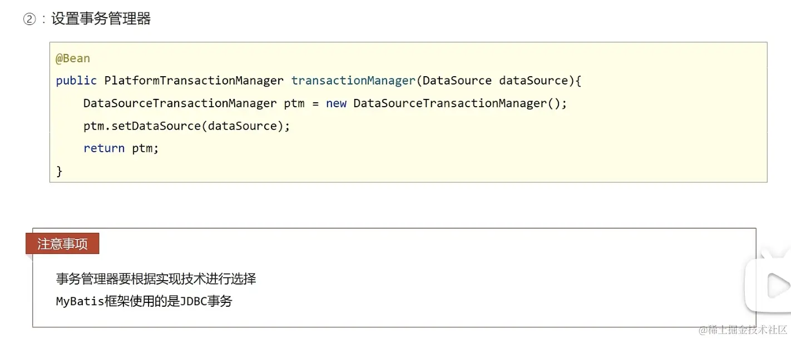Select PlatformTransactionManager return type
Image resolution: width=791 pixels, height=339 pixels.
194,81
